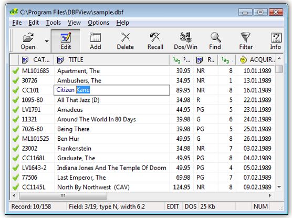Toggle green checkmark for Amadeus row
This screenshot has height=218, width=292.
pos(15,110)
